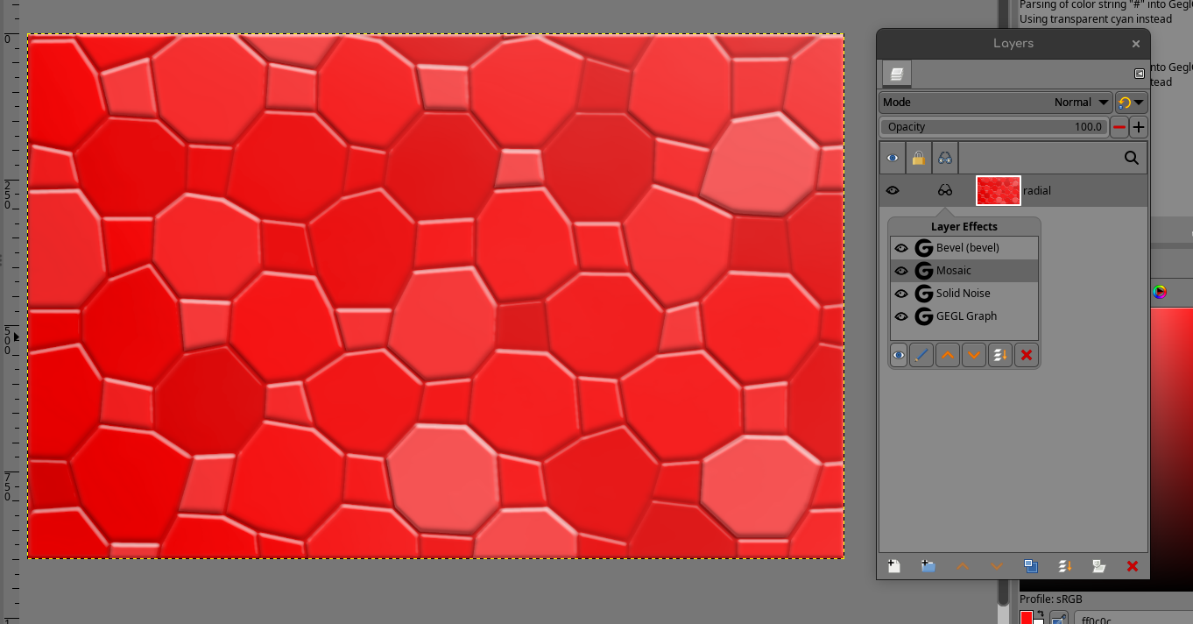Click the red foreground color swatch
Viewport: 1193px width, 624px height.
click(x=1027, y=618)
